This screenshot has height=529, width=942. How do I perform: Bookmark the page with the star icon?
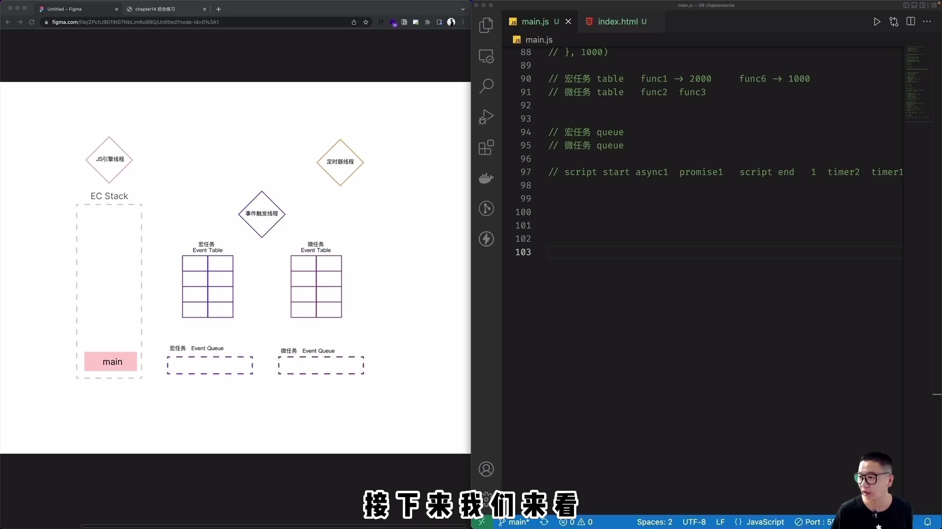pyautogui.click(x=366, y=22)
